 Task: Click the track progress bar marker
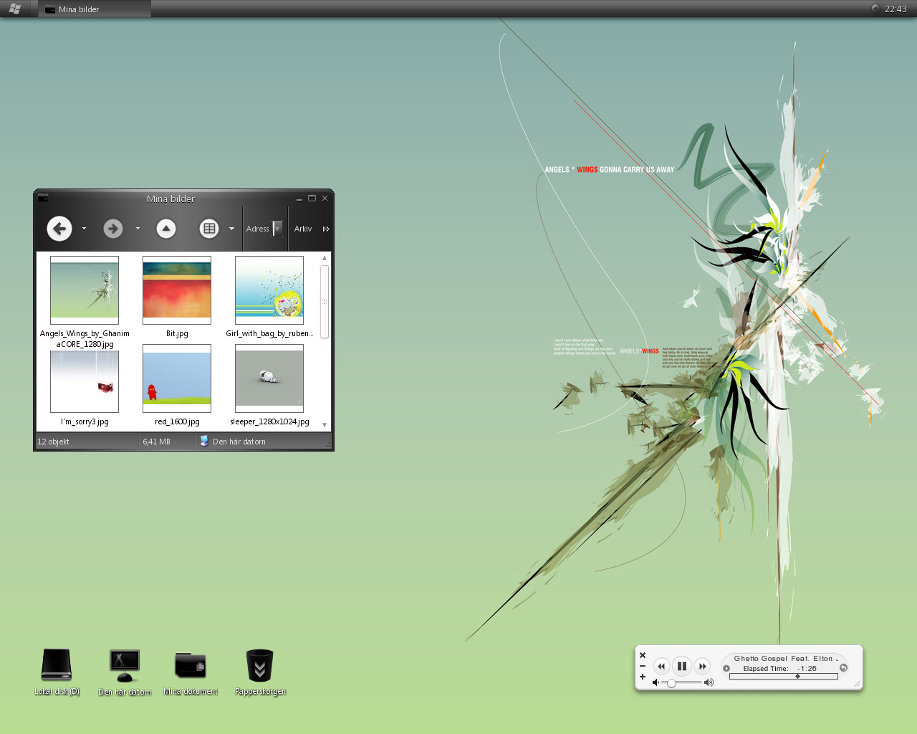coord(797,676)
